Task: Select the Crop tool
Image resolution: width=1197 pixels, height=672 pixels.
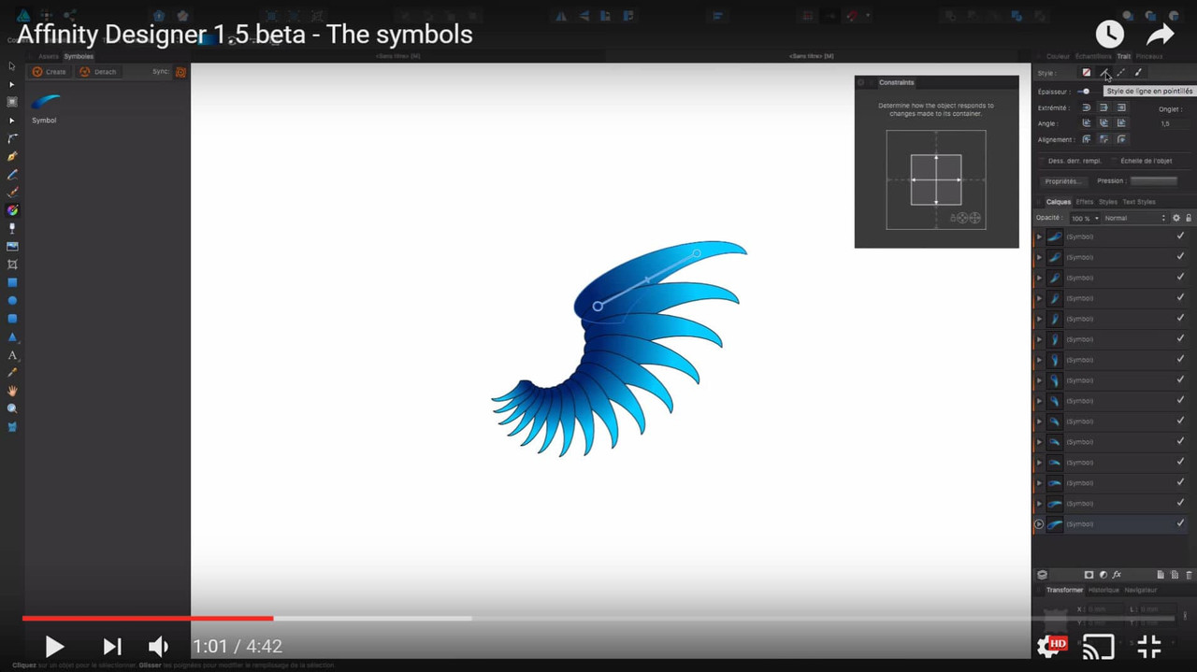Action: point(12,265)
